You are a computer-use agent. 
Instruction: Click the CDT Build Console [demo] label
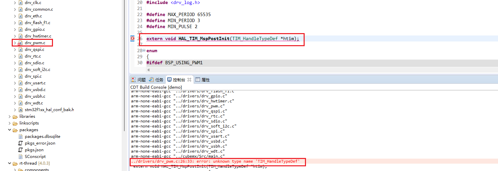[x=156, y=87]
